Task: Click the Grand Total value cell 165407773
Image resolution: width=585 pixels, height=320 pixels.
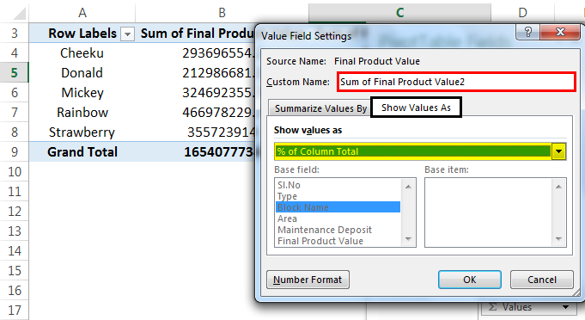Action: [195, 152]
